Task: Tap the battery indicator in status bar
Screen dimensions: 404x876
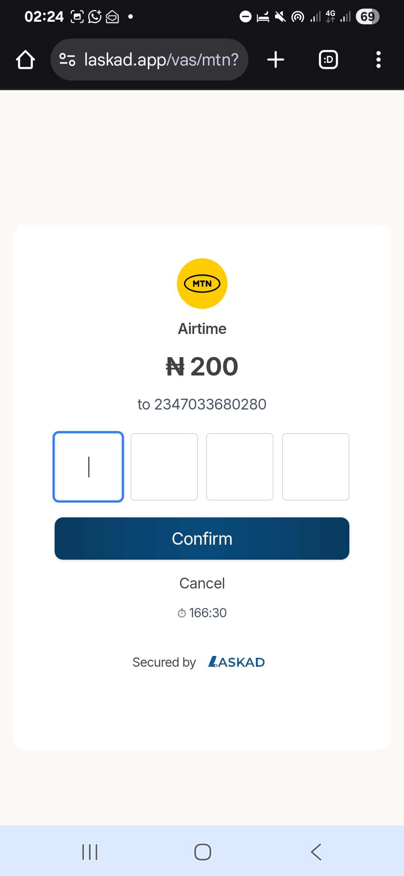Action: [x=368, y=16]
